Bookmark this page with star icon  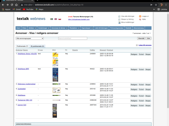point(156,5)
